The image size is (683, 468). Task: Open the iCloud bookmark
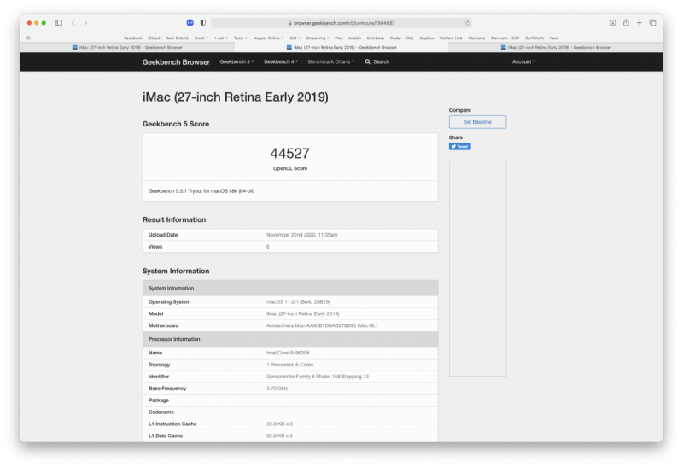pos(154,38)
